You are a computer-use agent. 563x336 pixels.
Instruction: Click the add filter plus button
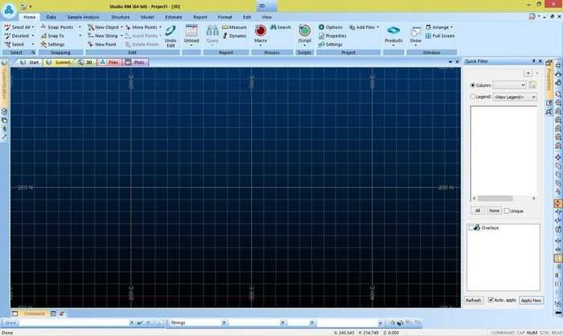coord(528,73)
